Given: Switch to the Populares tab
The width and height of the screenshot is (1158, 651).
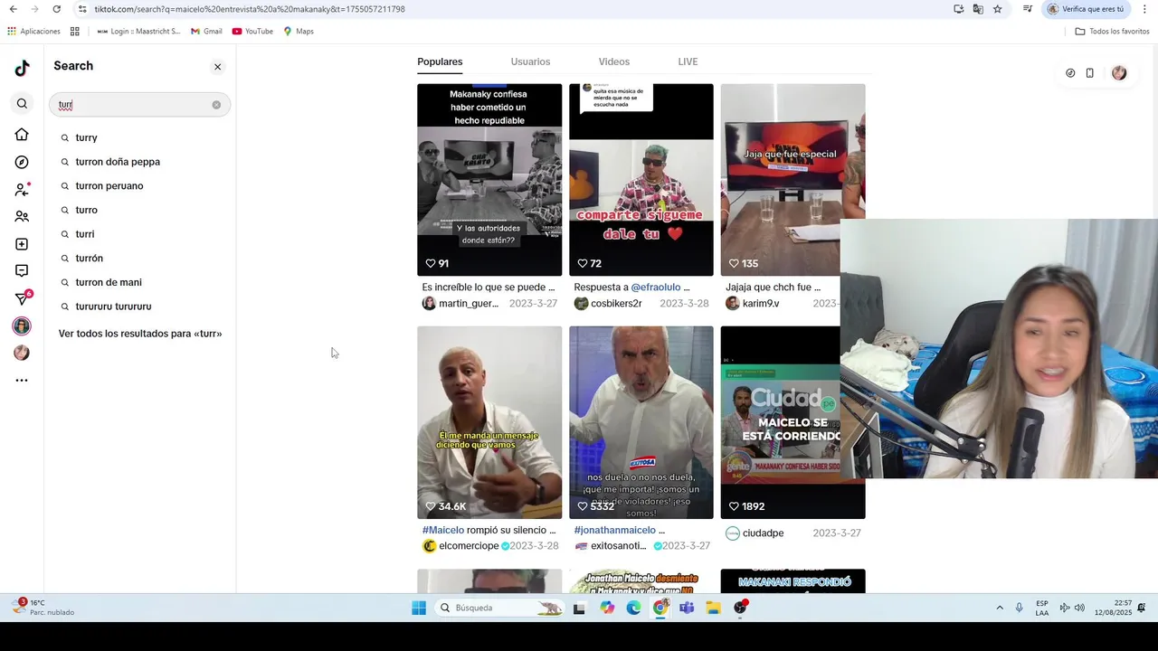Looking at the screenshot, I should 440,61.
